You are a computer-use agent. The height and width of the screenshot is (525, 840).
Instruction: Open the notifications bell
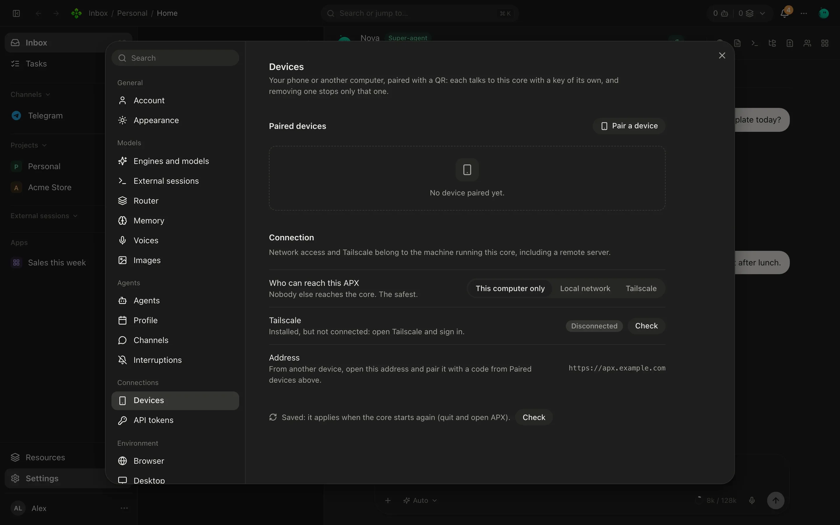pos(784,13)
